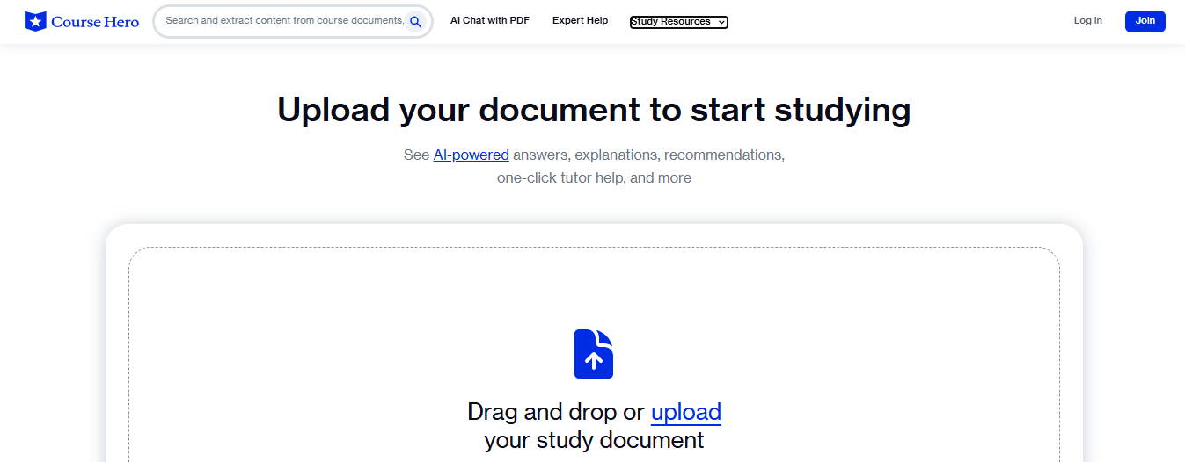Viewport: 1185px width, 462px height.
Task: Click the Course Hero logo
Action: 82,21
